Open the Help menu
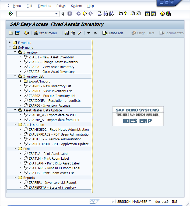 (91, 6)
